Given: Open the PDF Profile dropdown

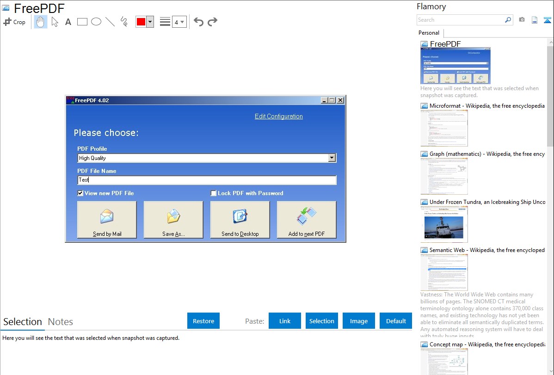Looking at the screenshot, I should click(332, 158).
